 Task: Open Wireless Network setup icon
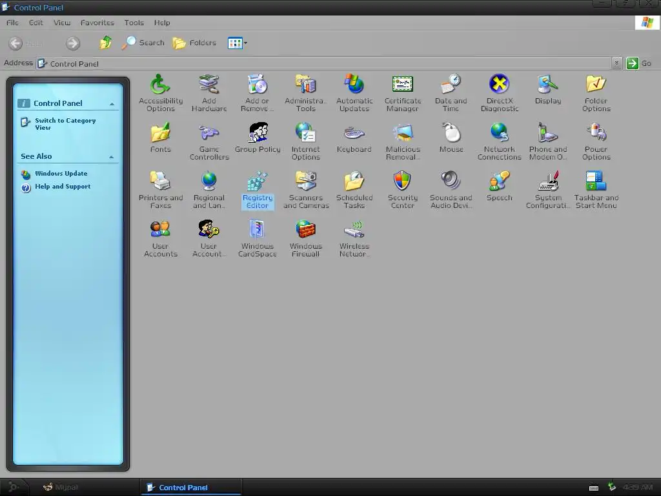coord(354,238)
